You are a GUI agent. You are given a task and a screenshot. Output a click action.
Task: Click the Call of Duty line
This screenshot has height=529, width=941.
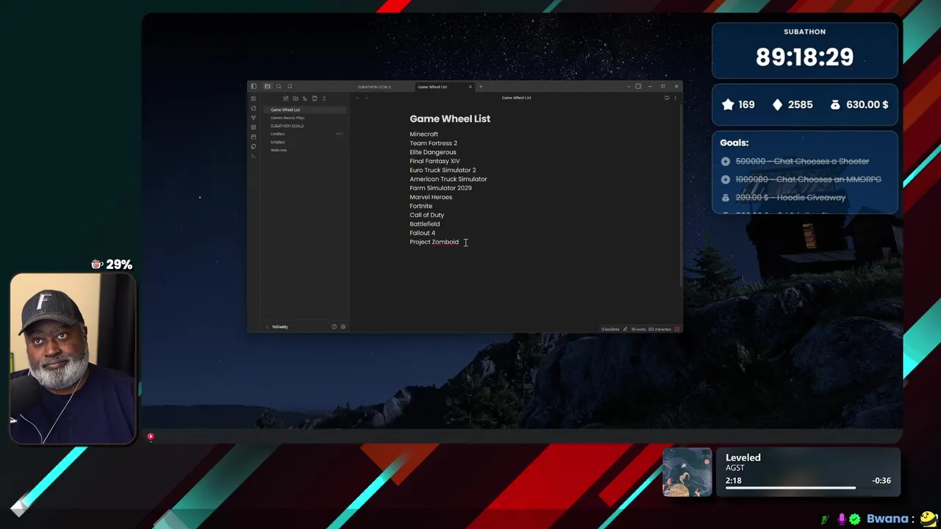tap(426, 215)
